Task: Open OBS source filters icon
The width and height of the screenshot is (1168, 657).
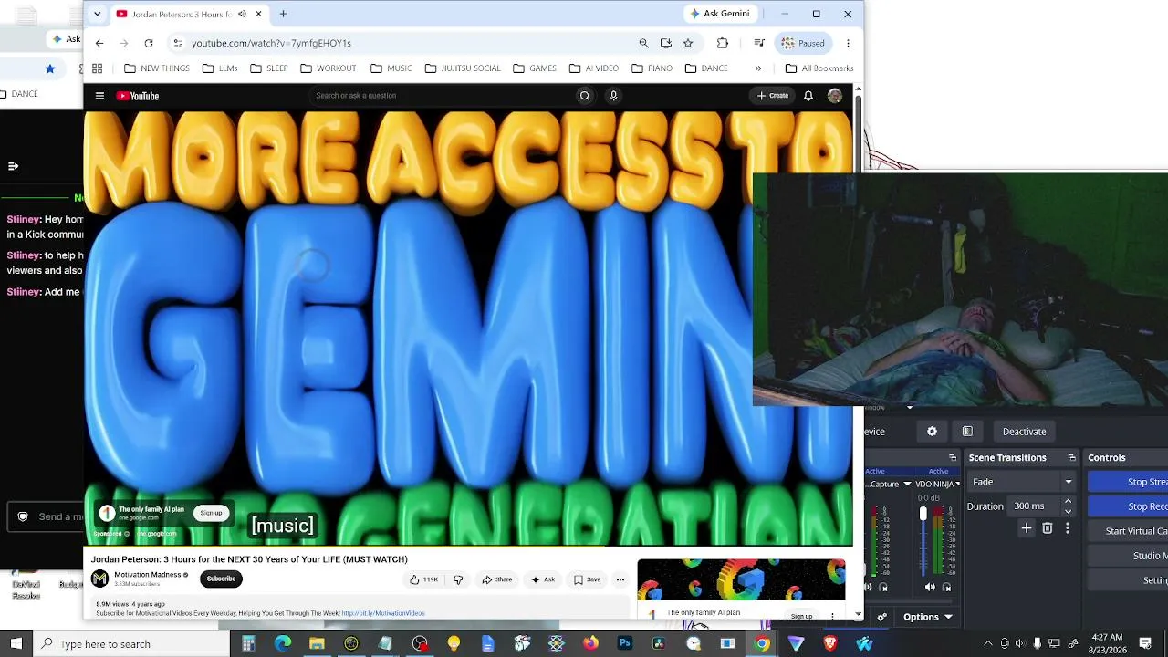Action: 967,432
